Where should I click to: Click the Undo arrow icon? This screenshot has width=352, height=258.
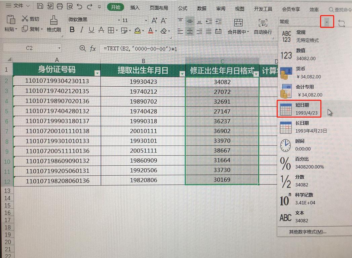click(80, 6)
